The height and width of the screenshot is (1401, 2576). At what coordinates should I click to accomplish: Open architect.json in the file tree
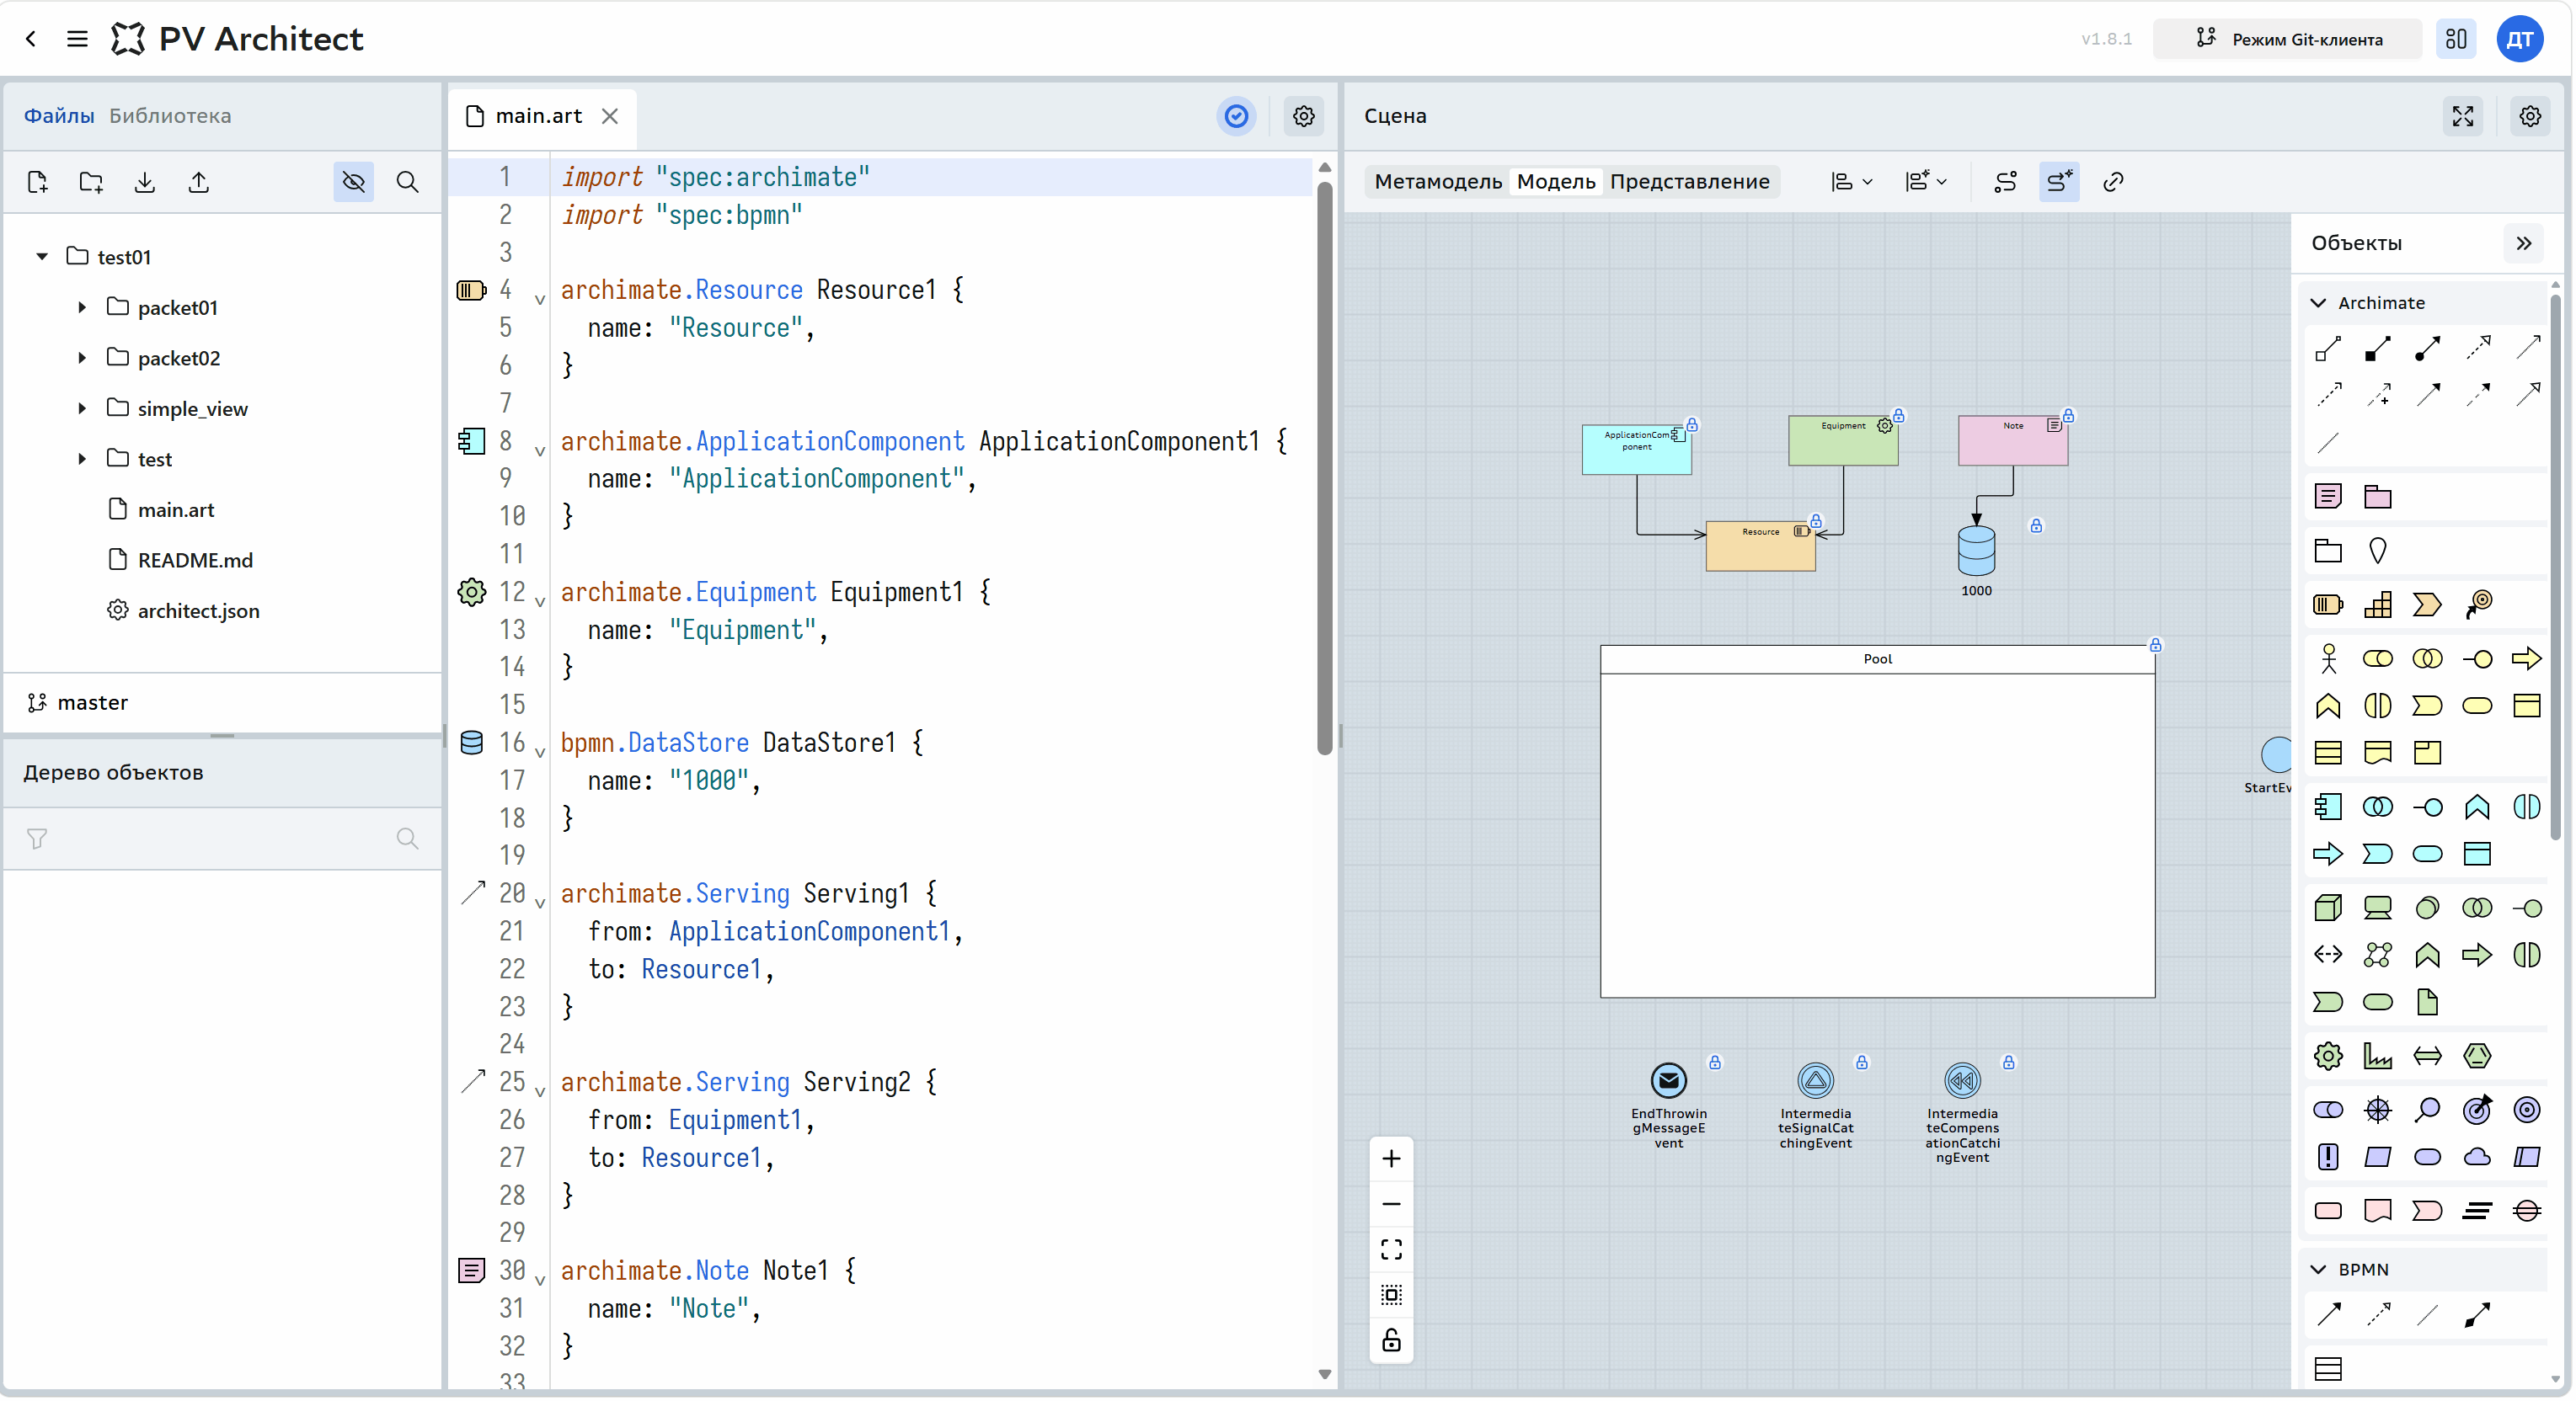[x=198, y=610]
